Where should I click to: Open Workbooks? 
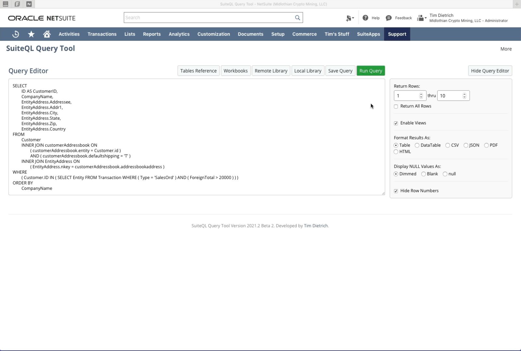[x=235, y=71]
